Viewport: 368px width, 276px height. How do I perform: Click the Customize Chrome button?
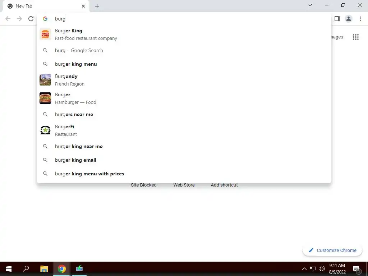click(x=332, y=250)
